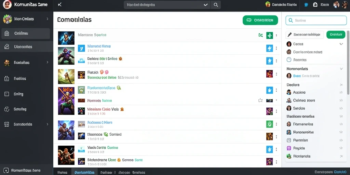Expand the Cartes dropdown chevron
350x175 pixels.
341,44
